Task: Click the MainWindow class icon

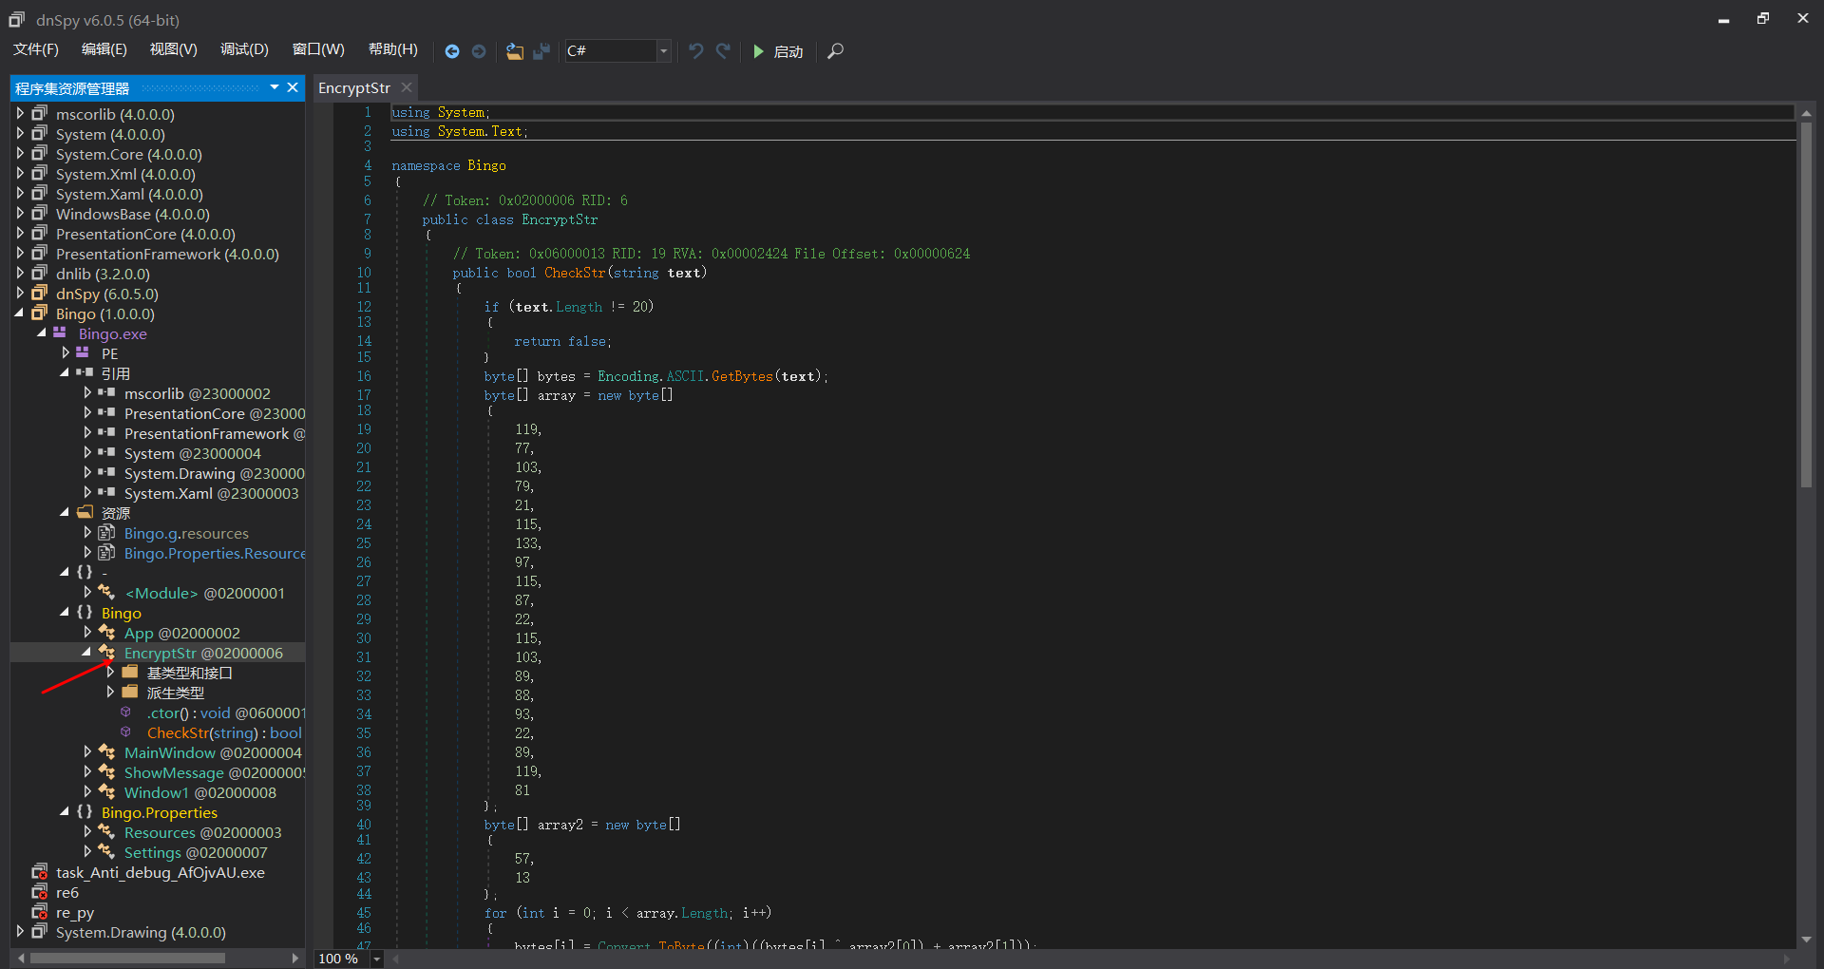Action: 106,751
